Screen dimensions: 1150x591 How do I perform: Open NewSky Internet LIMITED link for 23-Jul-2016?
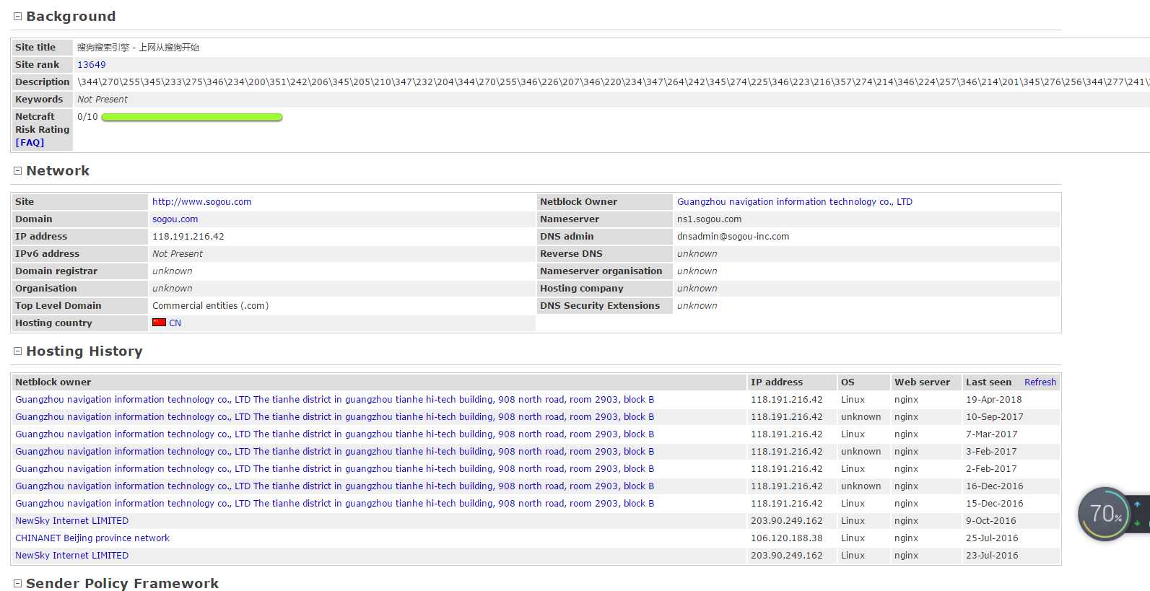tap(72, 555)
